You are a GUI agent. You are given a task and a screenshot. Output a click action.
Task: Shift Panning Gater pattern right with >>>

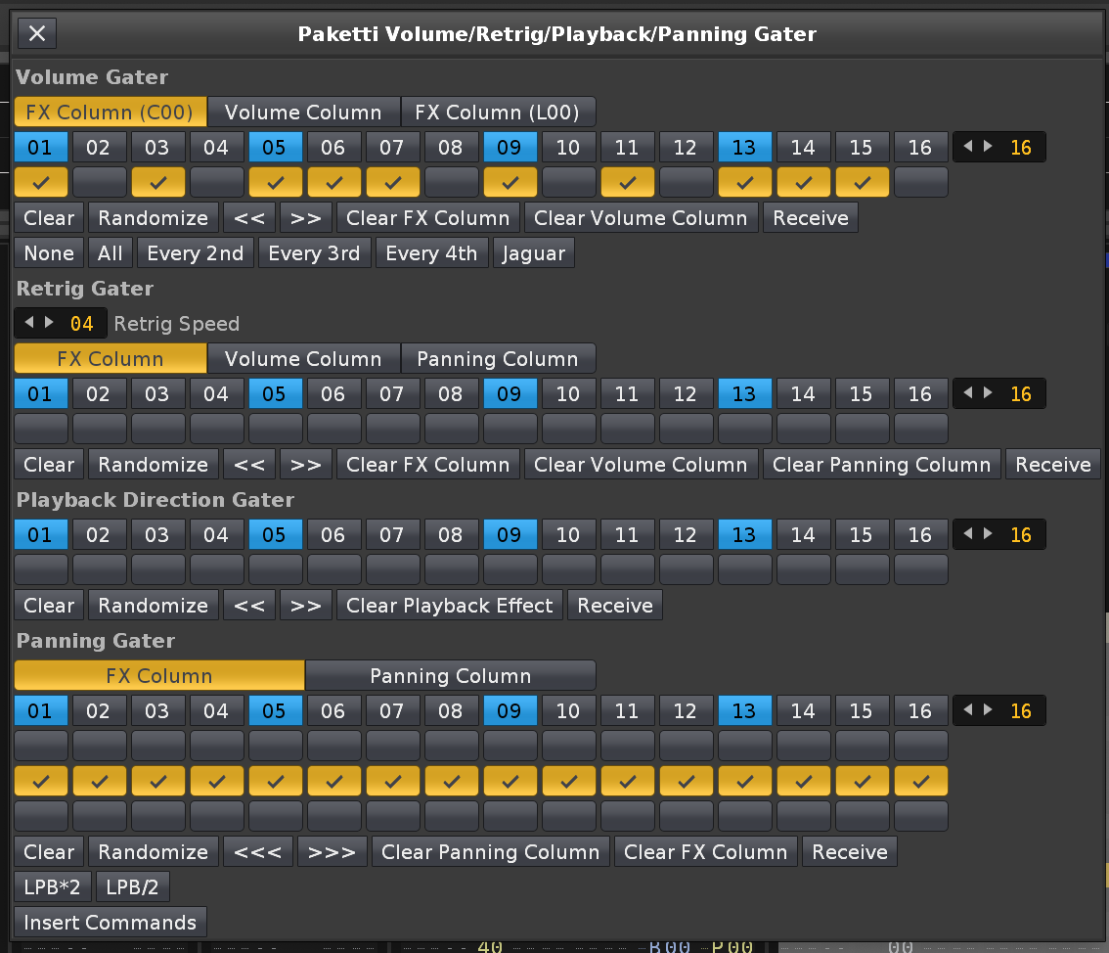click(x=333, y=852)
